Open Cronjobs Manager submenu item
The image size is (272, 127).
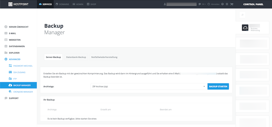click(23, 92)
